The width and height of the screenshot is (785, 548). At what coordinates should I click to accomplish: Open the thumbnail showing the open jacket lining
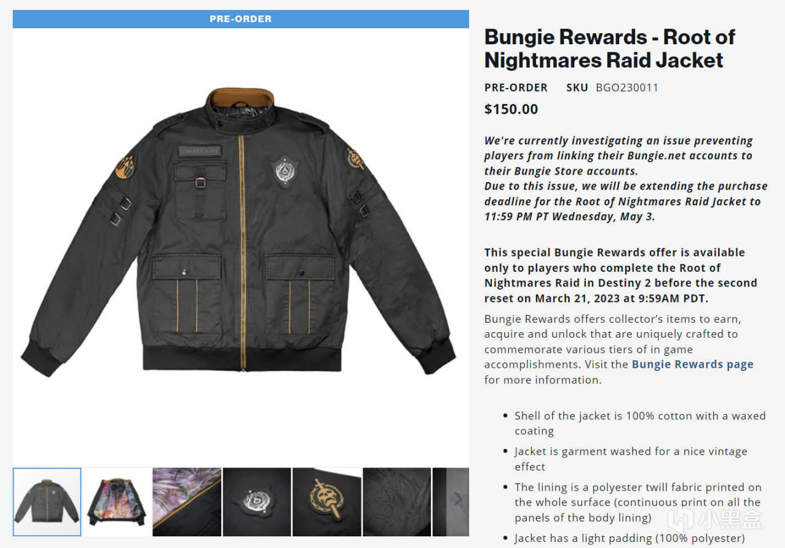(117, 501)
